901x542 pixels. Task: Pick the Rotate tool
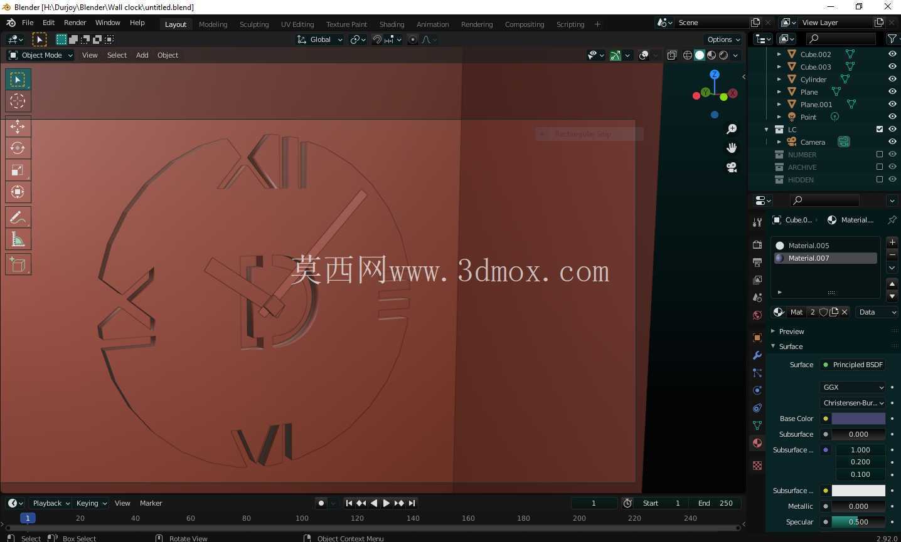18,148
